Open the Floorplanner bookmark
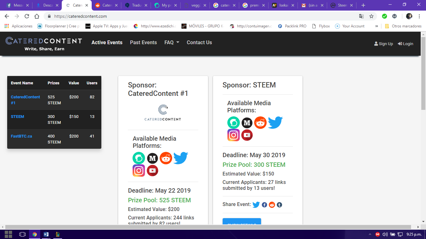 (59, 26)
